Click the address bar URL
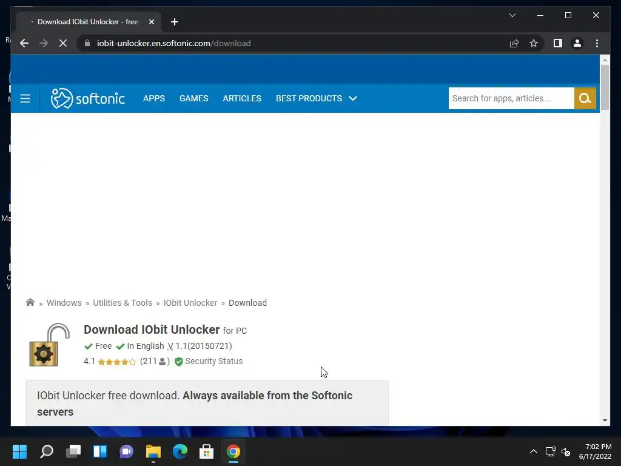This screenshot has height=466, width=621. [x=174, y=43]
